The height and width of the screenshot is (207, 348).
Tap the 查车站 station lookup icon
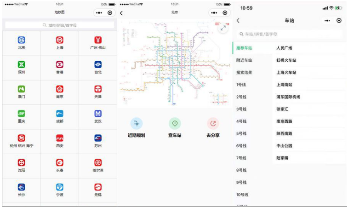pos(175,123)
